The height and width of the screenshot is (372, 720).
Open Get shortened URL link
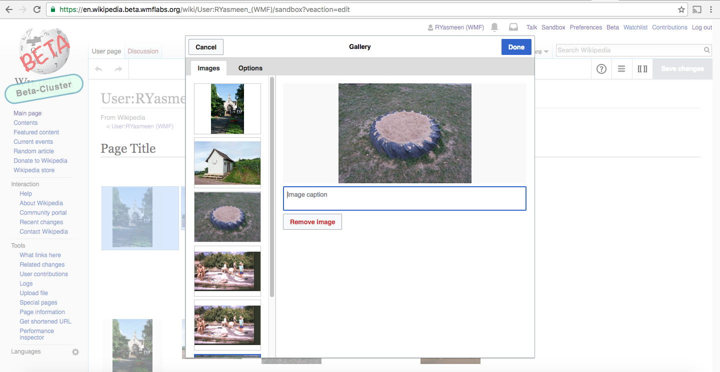pyautogui.click(x=45, y=322)
